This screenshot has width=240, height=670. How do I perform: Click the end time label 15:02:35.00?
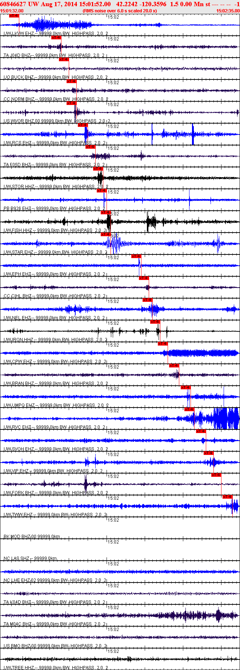pos(228,11)
